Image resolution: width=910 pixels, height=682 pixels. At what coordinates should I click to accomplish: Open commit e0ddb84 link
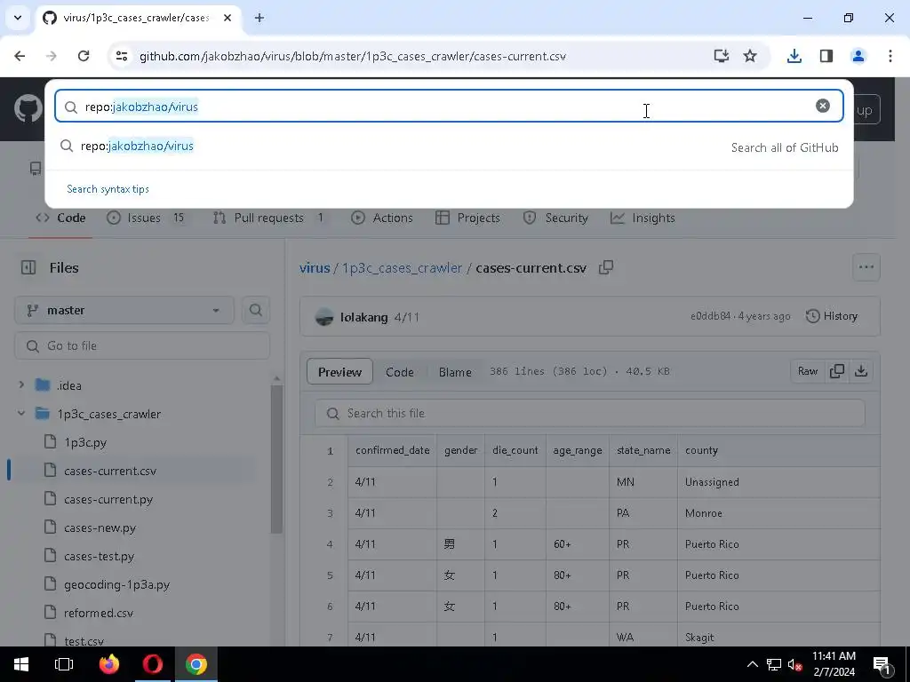pos(710,316)
